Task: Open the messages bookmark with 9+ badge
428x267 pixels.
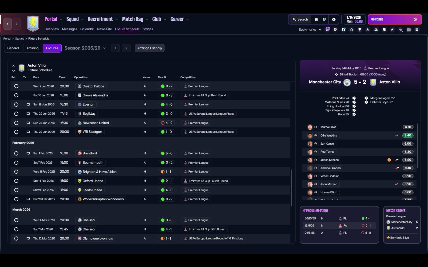Action: click(327, 29)
